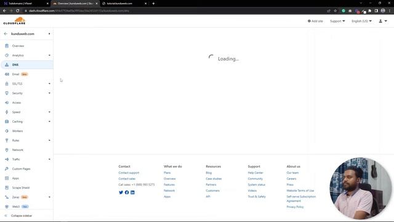Click the Access icon in sidebar
The height and width of the screenshot is (222, 394).
[x=7, y=102]
